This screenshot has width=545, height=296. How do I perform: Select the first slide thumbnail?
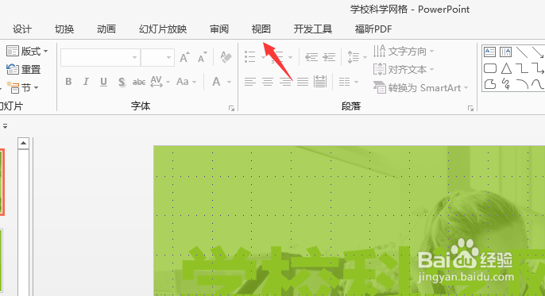2,183
